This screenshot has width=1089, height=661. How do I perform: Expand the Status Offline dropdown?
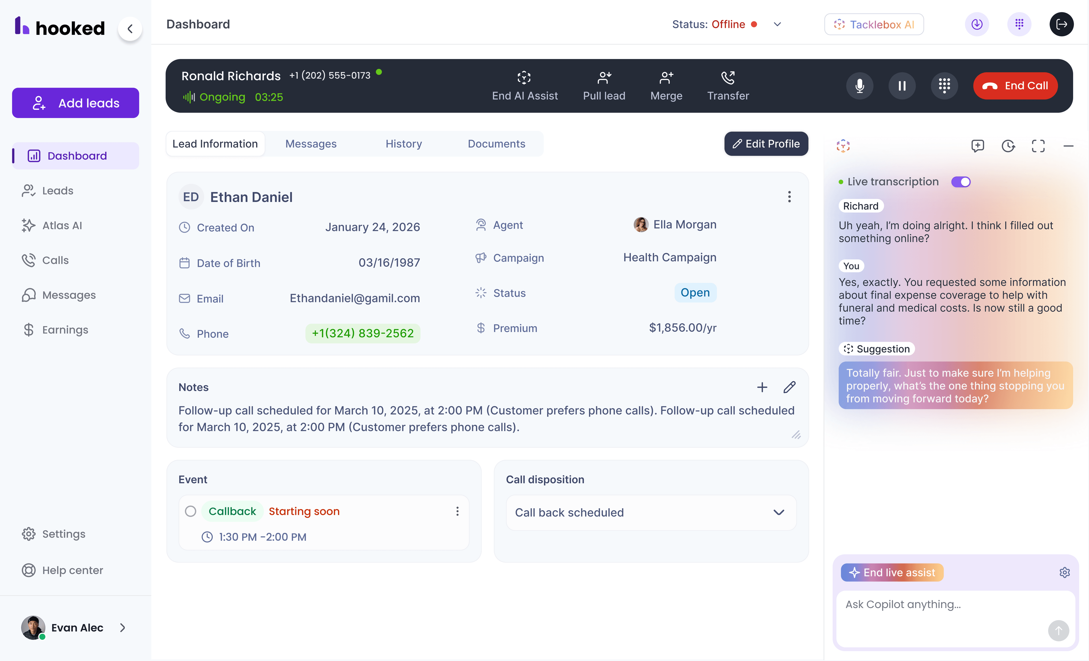[777, 24]
